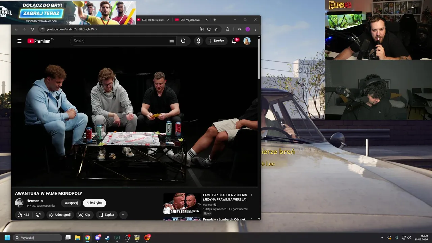The image size is (432, 243).
Task: Open 'Prawdziwy Lombard - Odcinek' video title
Action: coord(224,219)
